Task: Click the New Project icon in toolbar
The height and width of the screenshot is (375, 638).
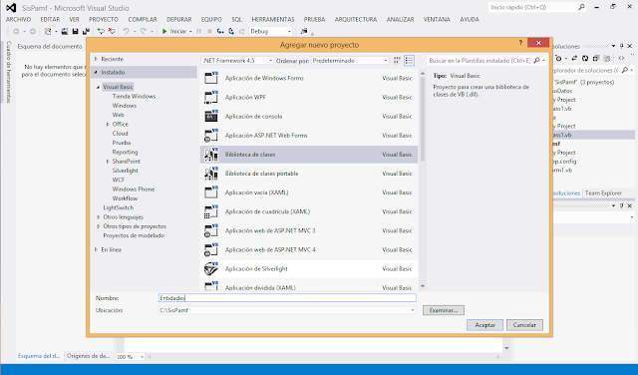Action: pos(48,31)
